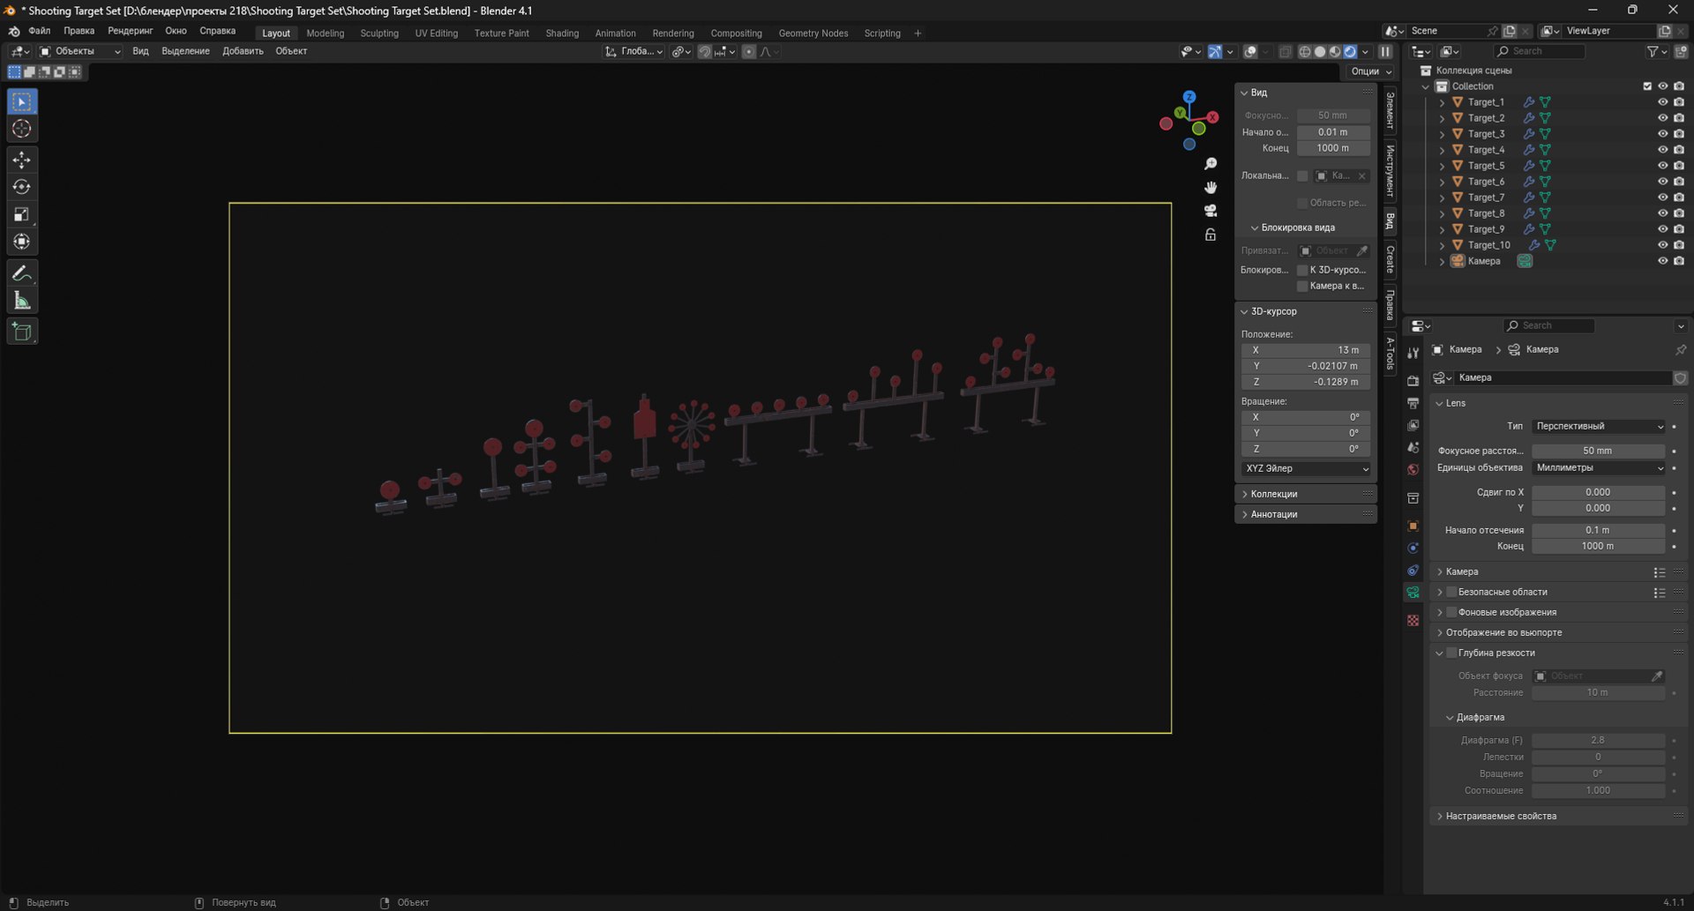
Task: Enable the Глубина резкости checkbox
Action: (x=1451, y=653)
